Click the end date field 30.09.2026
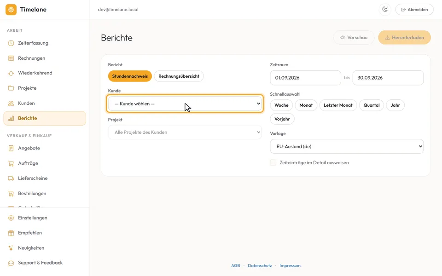The width and height of the screenshot is (442, 276). click(388, 78)
